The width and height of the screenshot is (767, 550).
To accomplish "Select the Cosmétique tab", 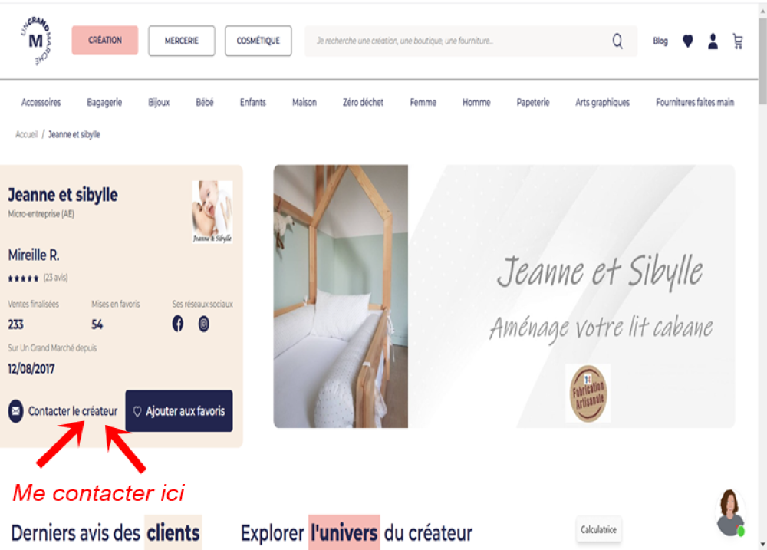I will [258, 41].
